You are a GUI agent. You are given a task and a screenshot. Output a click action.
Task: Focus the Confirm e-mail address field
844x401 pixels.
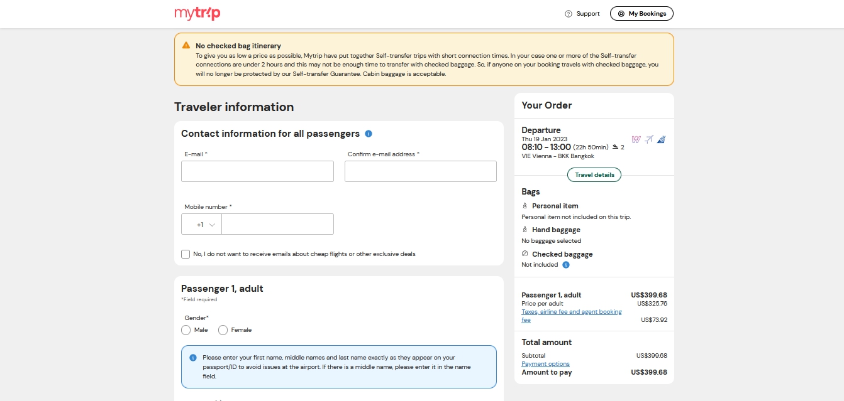click(x=421, y=171)
